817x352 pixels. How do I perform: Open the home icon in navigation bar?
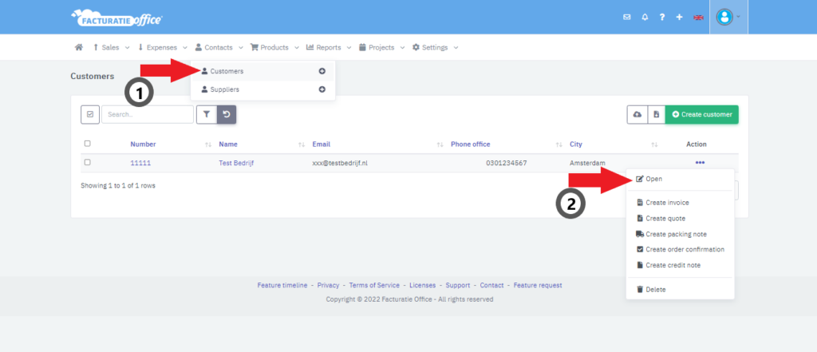pyautogui.click(x=79, y=47)
